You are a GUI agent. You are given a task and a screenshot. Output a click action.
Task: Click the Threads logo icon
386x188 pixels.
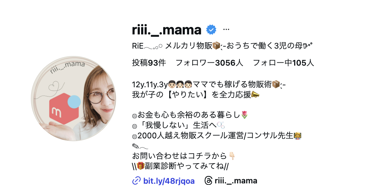pos(208,181)
